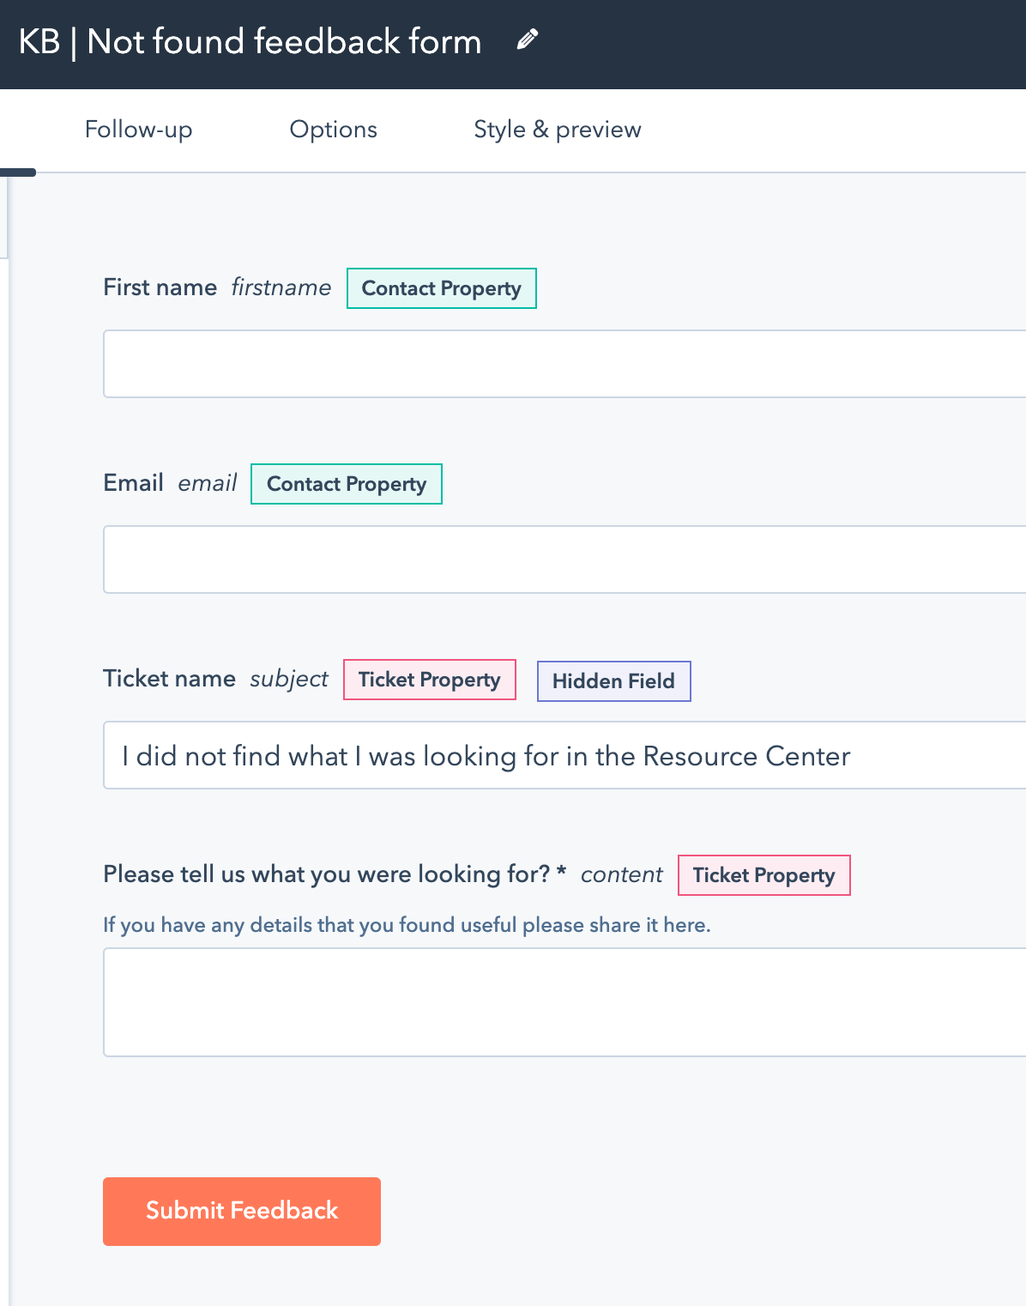
Task: Select the Hidden Field badge
Action: click(x=613, y=681)
